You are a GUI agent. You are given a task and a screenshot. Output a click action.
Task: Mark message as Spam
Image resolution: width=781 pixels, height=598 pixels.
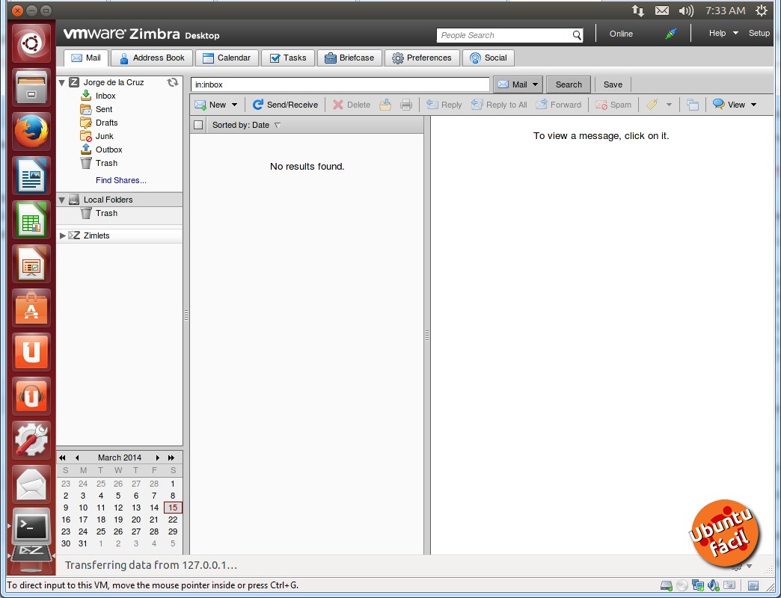pos(613,105)
